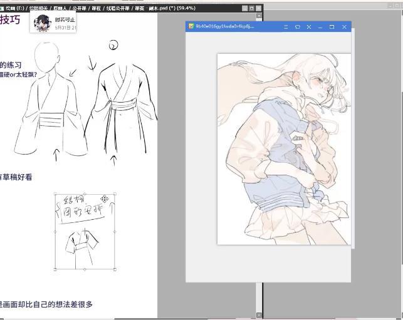Toggle fullscreen with the crossed-arrows icon
This screenshot has height=320, width=403.
[x=309, y=27]
